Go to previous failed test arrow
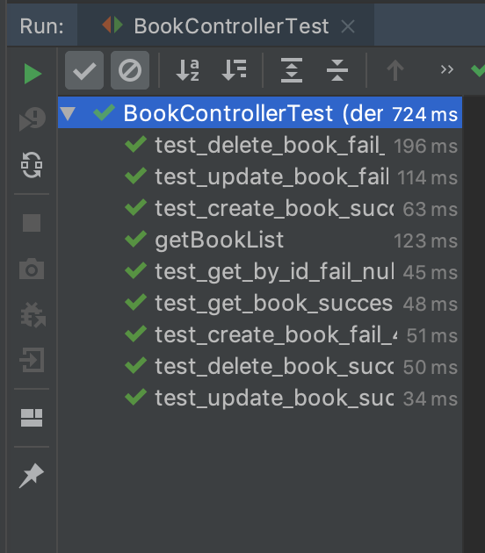The height and width of the screenshot is (553, 485). [395, 70]
